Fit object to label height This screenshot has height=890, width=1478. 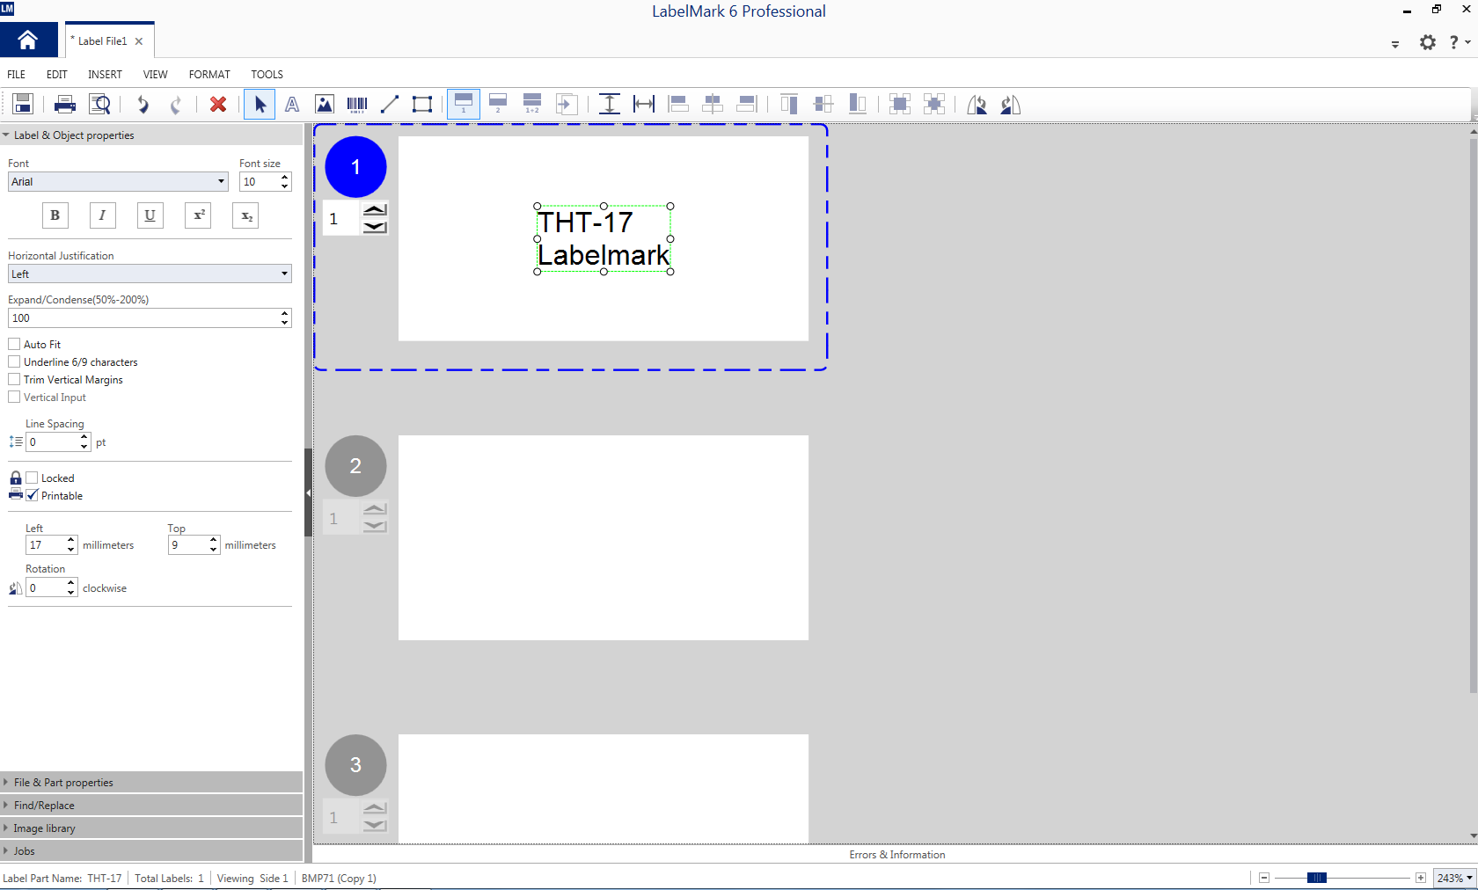coord(609,105)
